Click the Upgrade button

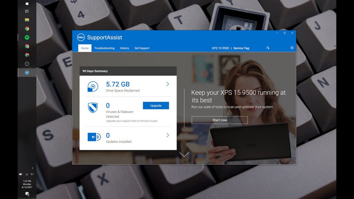pos(156,106)
